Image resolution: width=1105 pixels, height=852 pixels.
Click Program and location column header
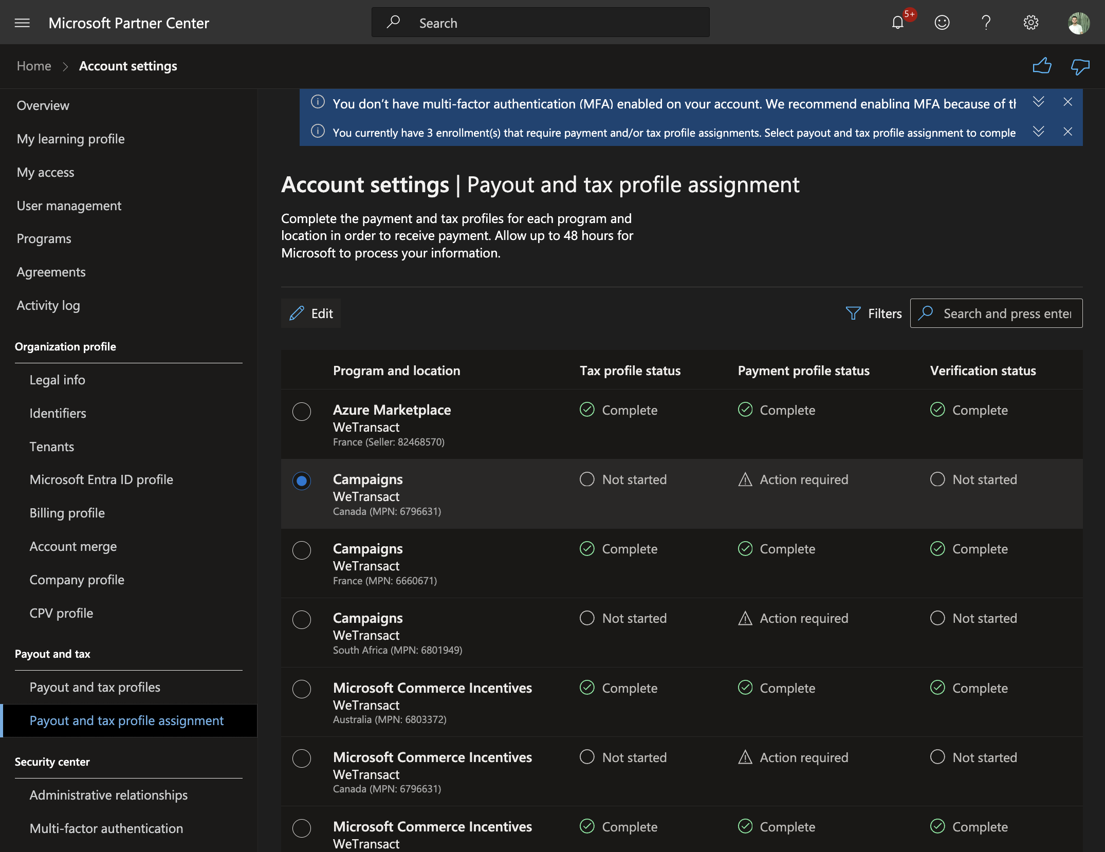click(x=396, y=371)
